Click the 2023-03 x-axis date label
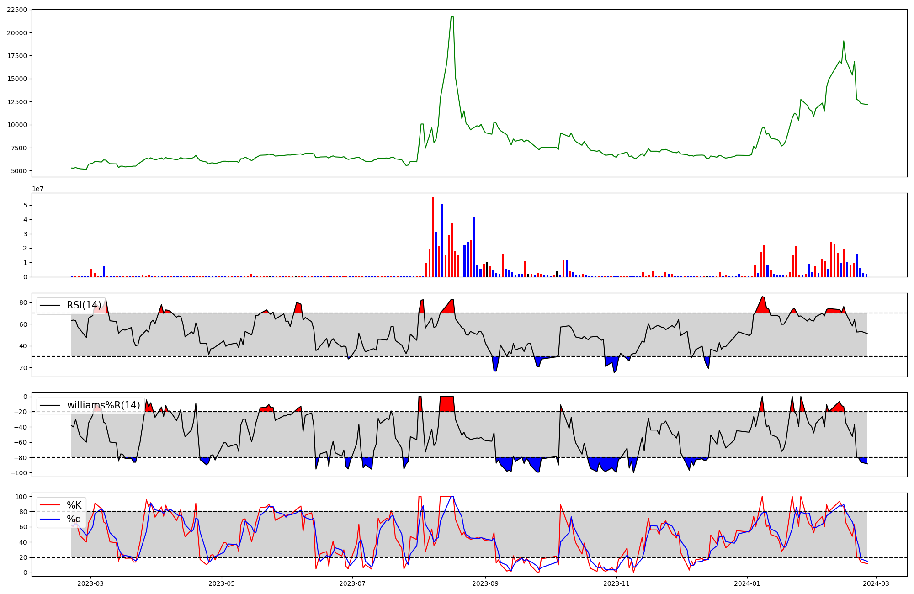The width and height of the screenshot is (914, 594). point(90,583)
